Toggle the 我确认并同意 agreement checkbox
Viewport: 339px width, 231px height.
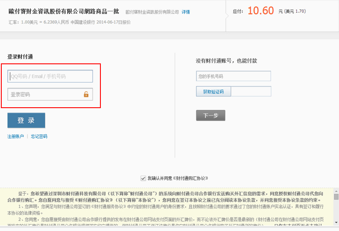click(143, 178)
